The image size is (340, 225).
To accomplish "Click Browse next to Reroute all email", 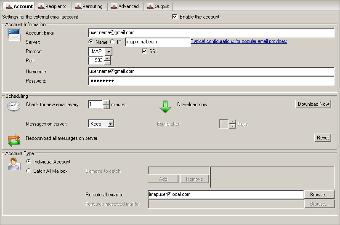I will 319,195.
